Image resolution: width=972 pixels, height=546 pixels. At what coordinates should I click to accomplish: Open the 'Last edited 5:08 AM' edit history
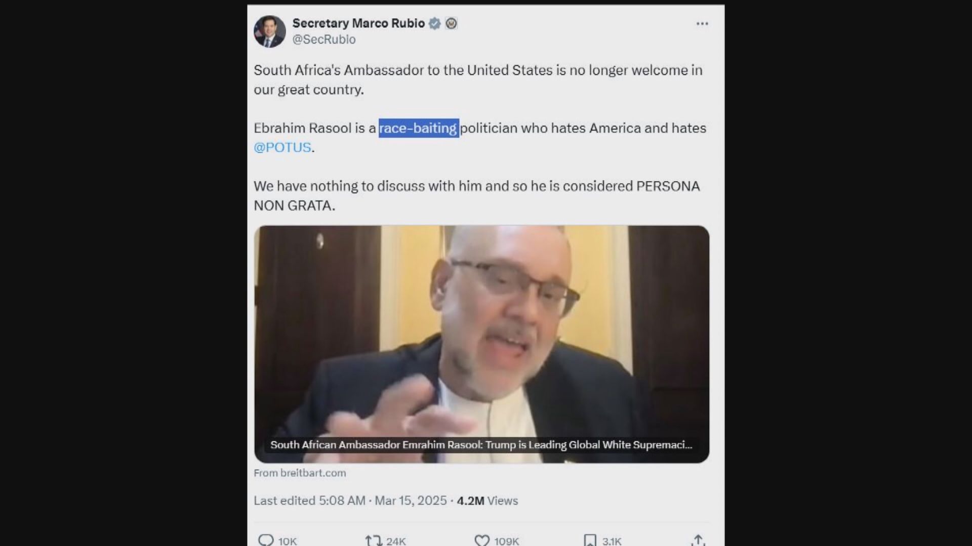click(309, 500)
